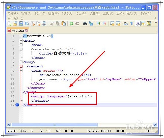This screenshot has height=138, width=164.
Task: Collapse the meta fold marker on line 4
Action: pos(21,49)
